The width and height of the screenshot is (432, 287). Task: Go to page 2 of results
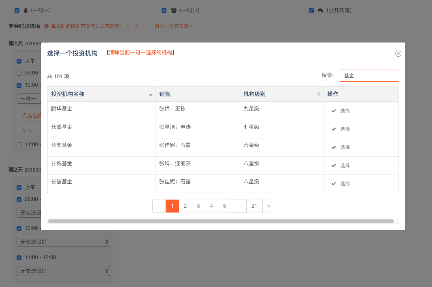(185, 206)
